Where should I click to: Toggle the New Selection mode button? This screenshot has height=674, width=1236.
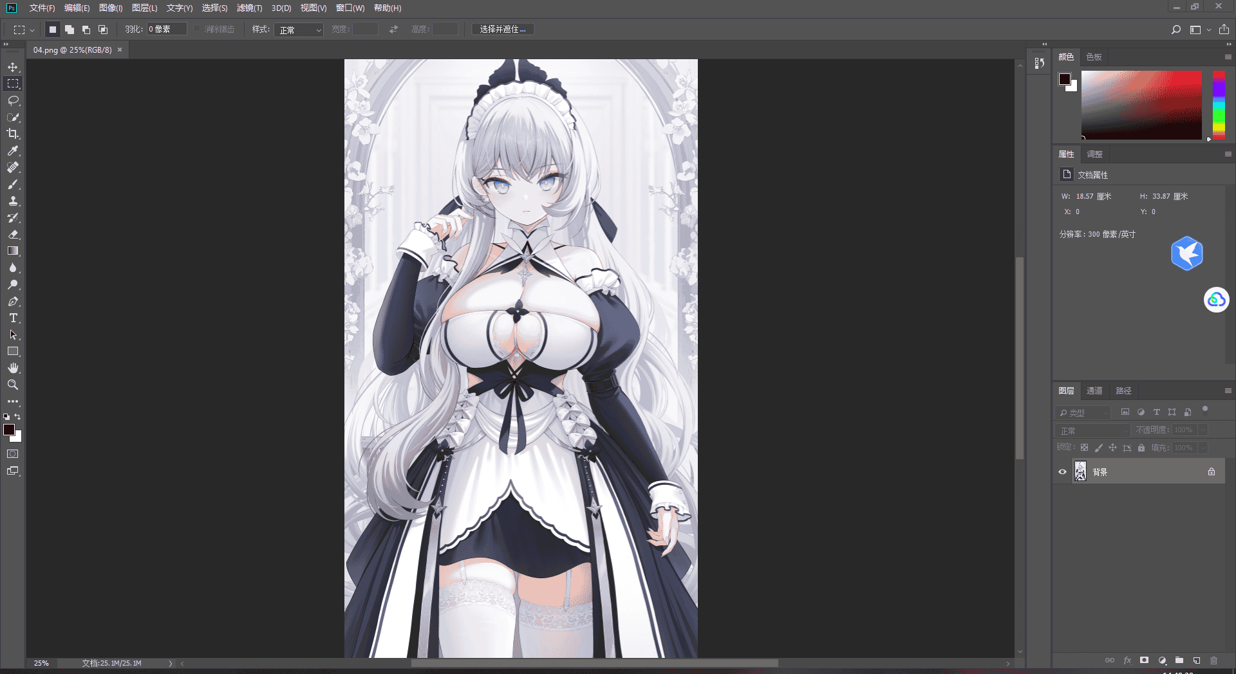(53, 30)
